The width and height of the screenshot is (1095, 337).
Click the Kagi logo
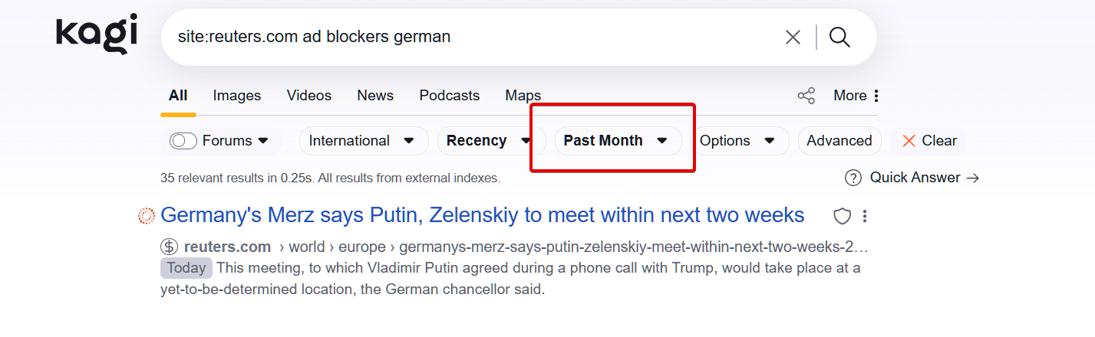tap(97, 34)
